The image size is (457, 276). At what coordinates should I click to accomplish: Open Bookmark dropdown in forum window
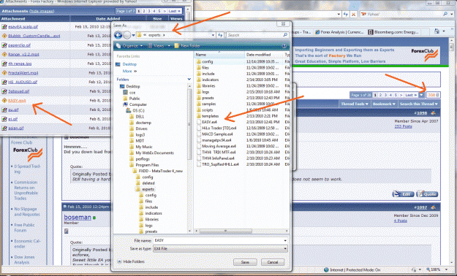384,104
